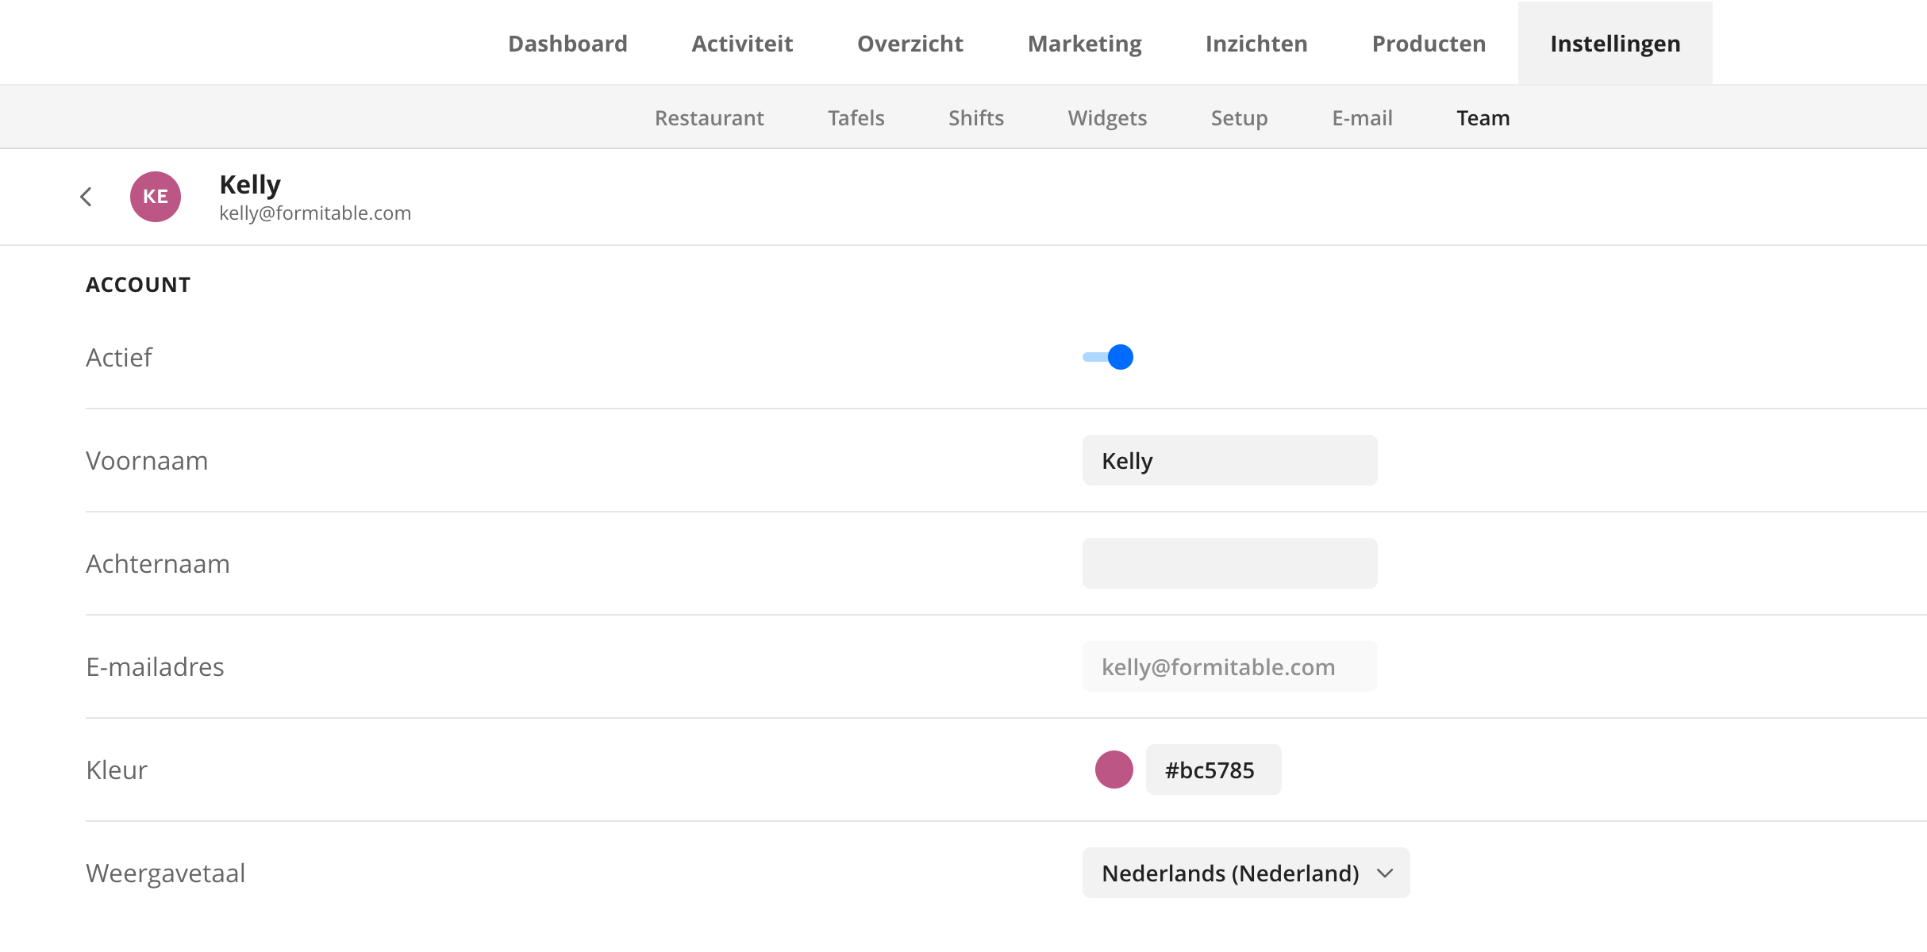Open the Producten tab
This screenshot has height=952, width=1927.
[1429, 44]
